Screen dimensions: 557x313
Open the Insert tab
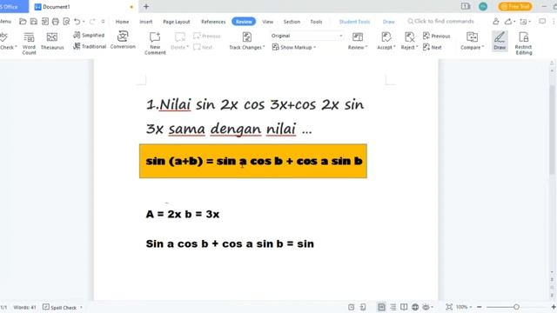pyautogui.click(x=146, y=22)
